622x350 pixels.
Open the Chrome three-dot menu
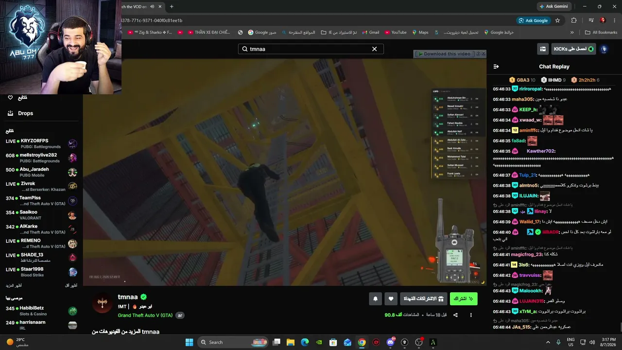tap(615, 20)
